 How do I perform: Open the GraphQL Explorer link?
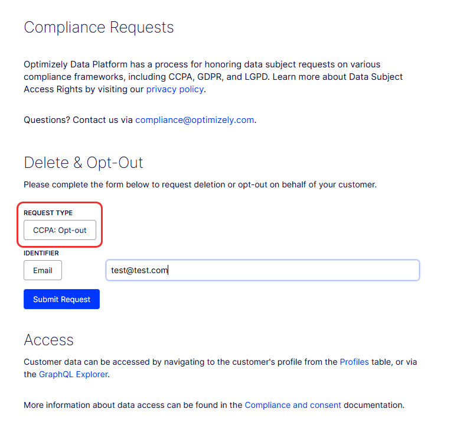point(73,374)
